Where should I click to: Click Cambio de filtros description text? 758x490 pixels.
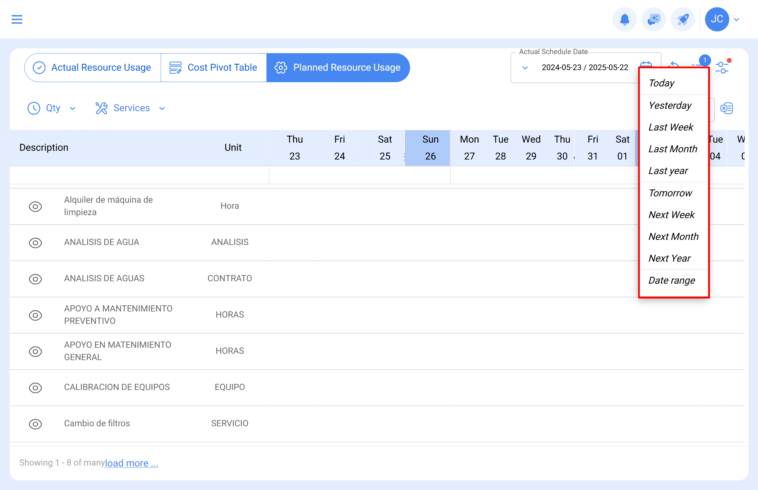pos(97,424)
